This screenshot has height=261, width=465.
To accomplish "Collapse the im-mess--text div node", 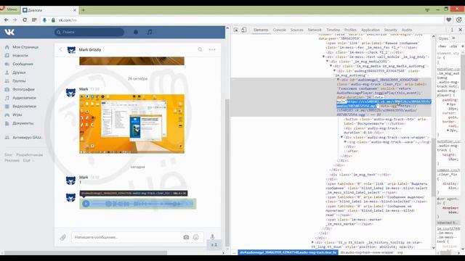I will (323, 57).
